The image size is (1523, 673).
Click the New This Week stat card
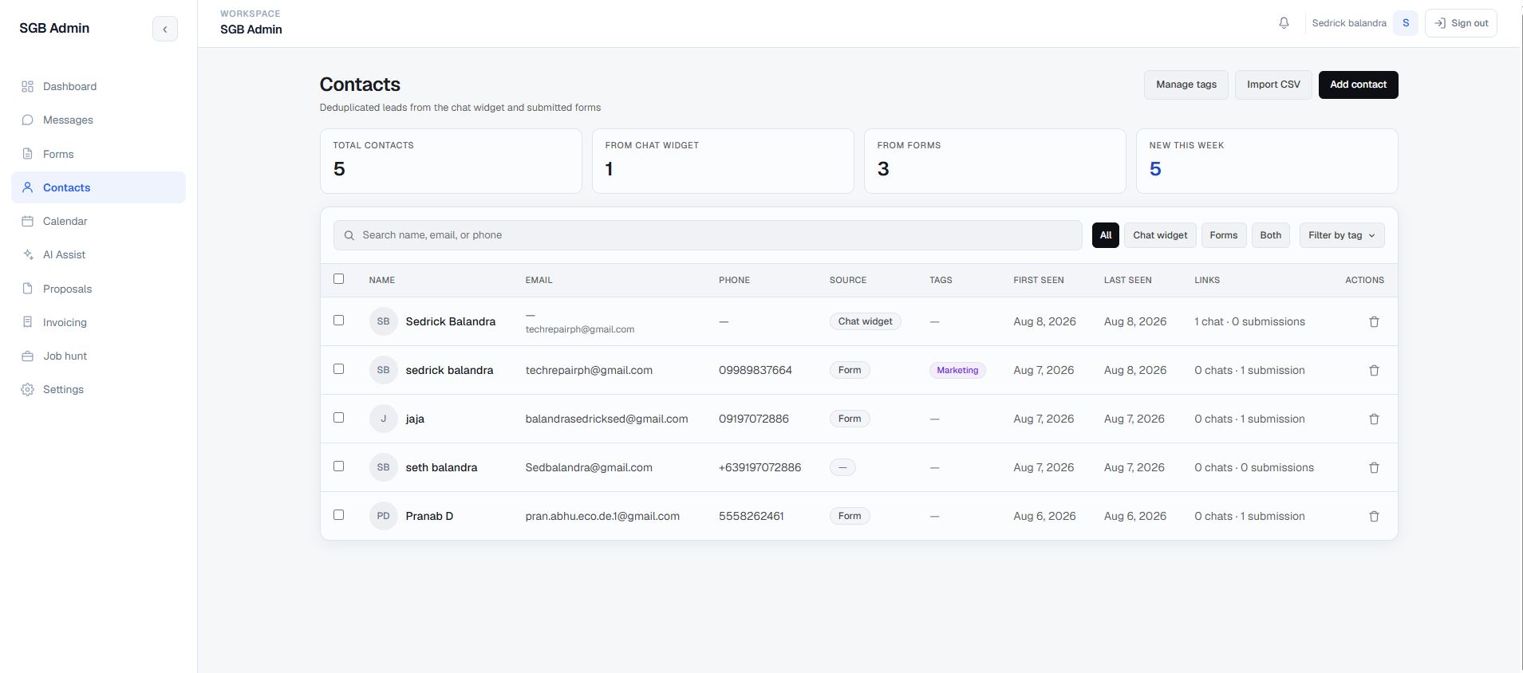click(1267, 161)
